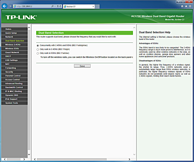Click the browser Forward arrow button
This screenshot has width=194, height=162.
click(10, 6)
